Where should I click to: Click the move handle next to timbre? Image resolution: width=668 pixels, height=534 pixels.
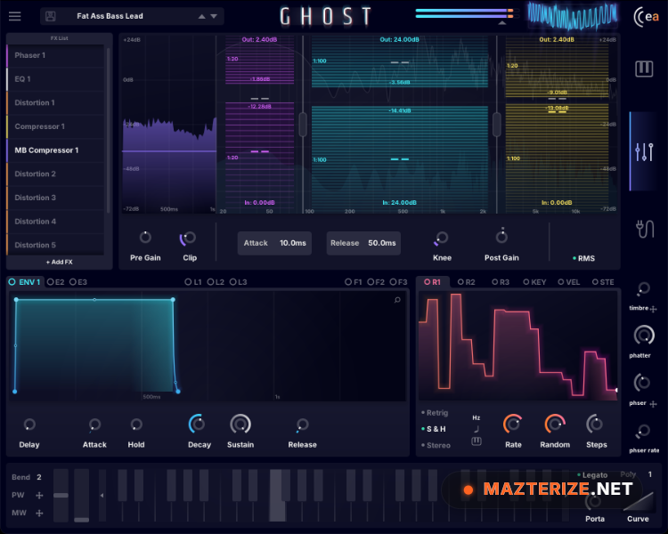654,309
